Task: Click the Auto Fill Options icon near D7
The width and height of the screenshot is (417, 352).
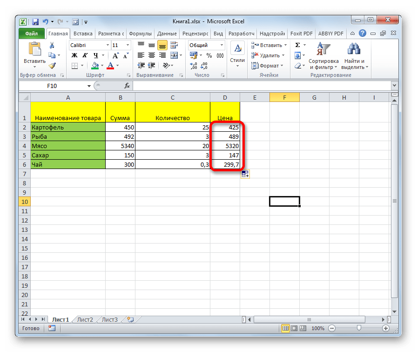Action: click(x=245, y=174)
